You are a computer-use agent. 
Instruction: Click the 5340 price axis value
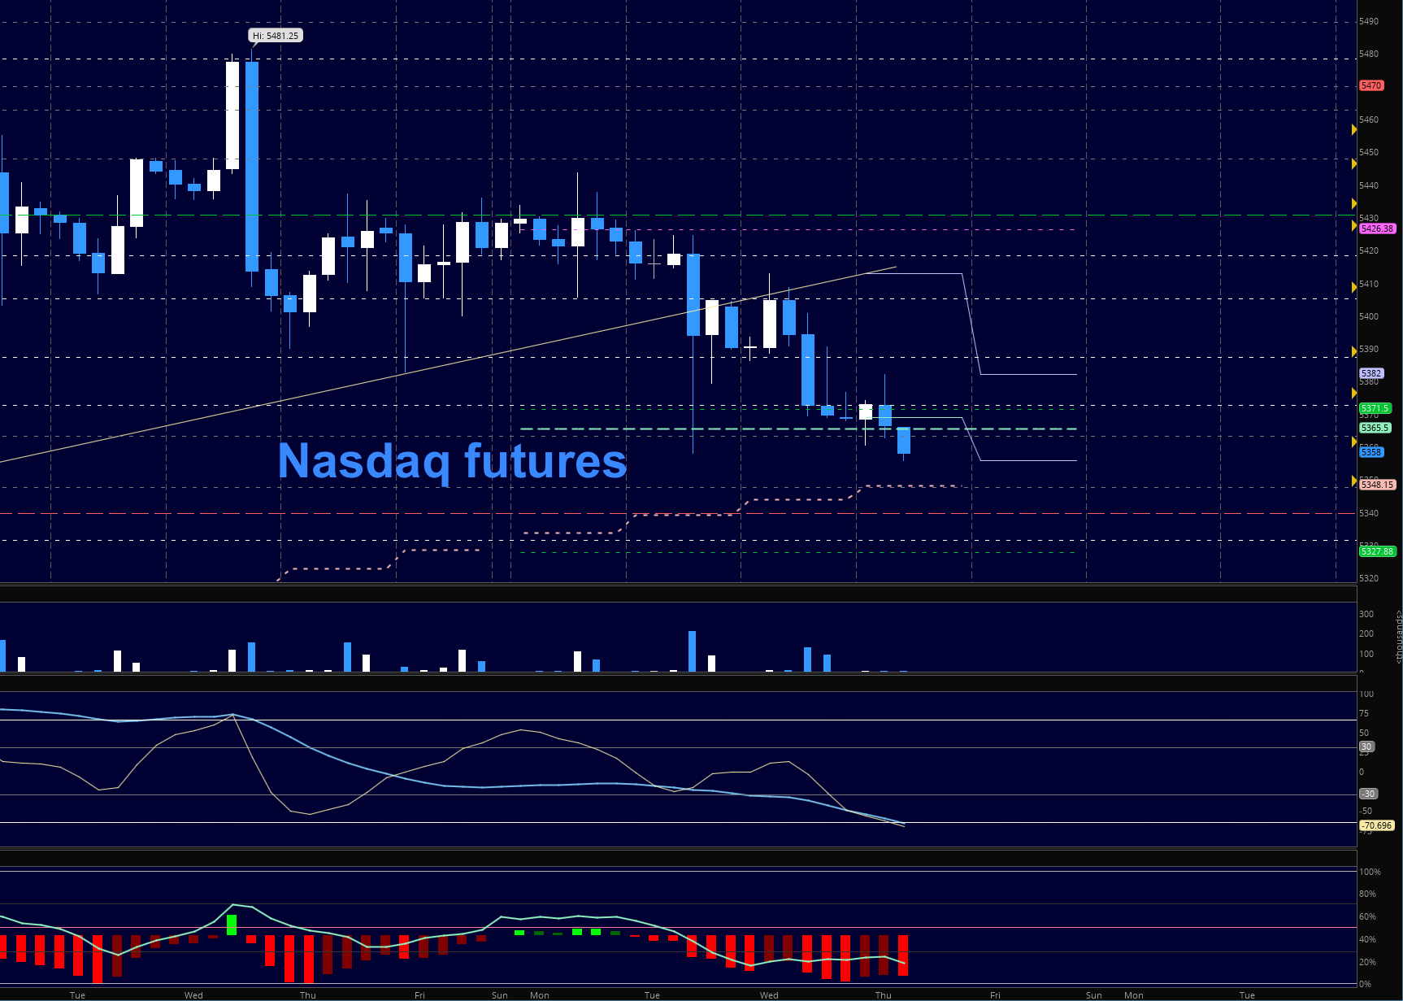1369,513
